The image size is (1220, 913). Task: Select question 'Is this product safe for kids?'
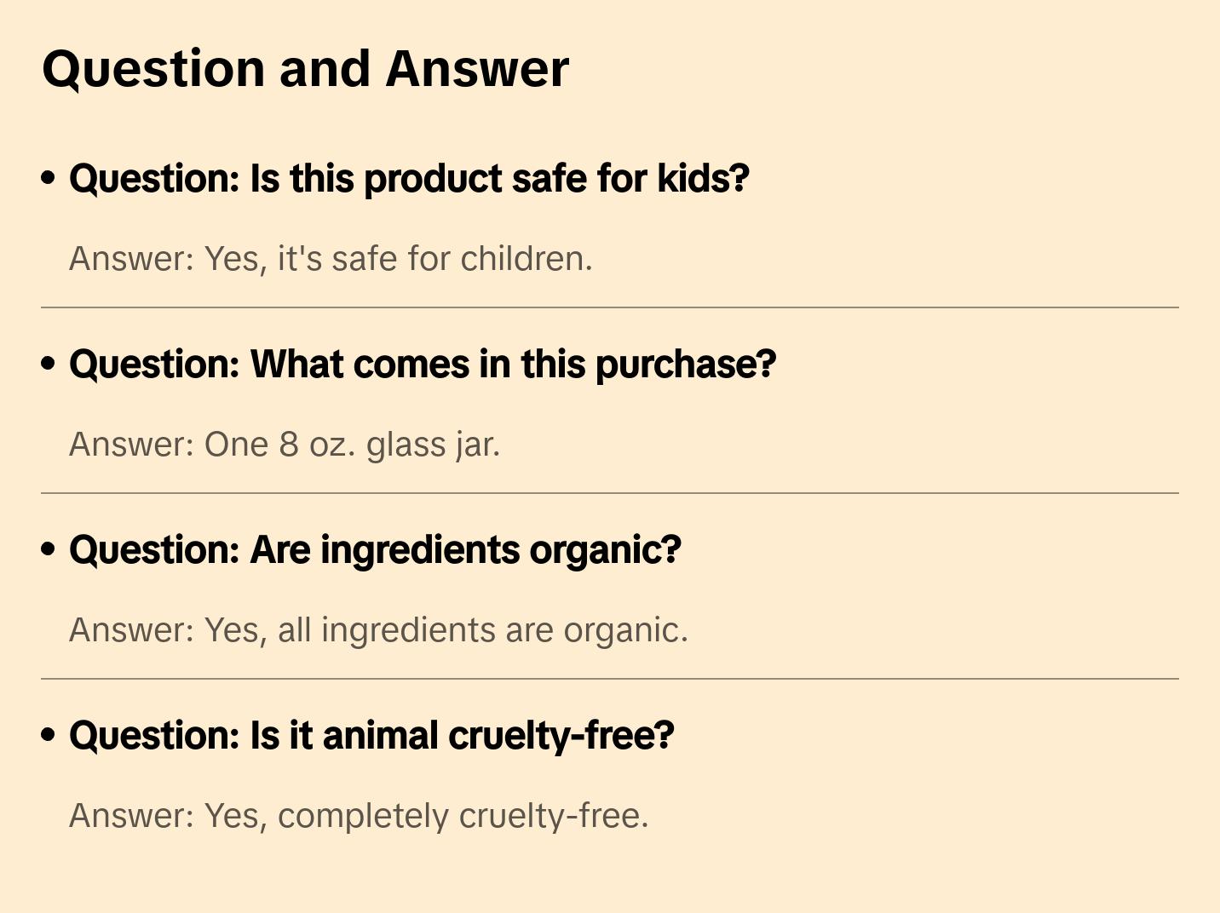[409, 179]
